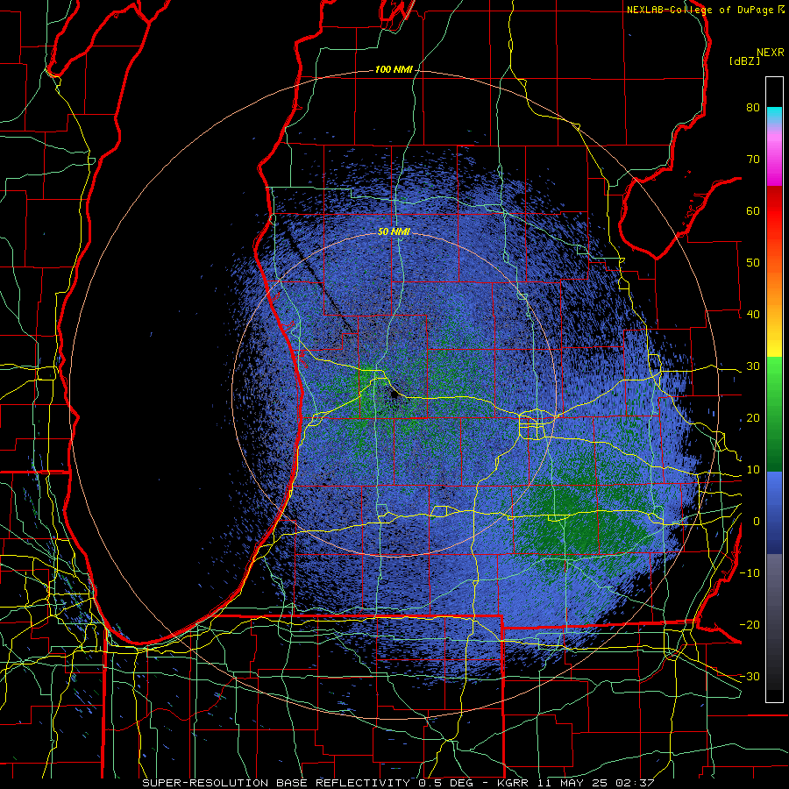The width and height of the screenshot is (789, 789).
Task: Click the 60 dBZ scale value
Action: pyautogui.click(x=753, y=210)
